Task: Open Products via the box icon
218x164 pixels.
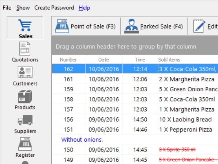Action: point(25,96)
